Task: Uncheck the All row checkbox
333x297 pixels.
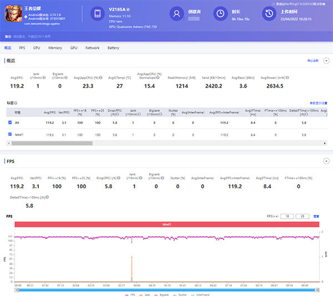Action: click(x=10, y=122)
